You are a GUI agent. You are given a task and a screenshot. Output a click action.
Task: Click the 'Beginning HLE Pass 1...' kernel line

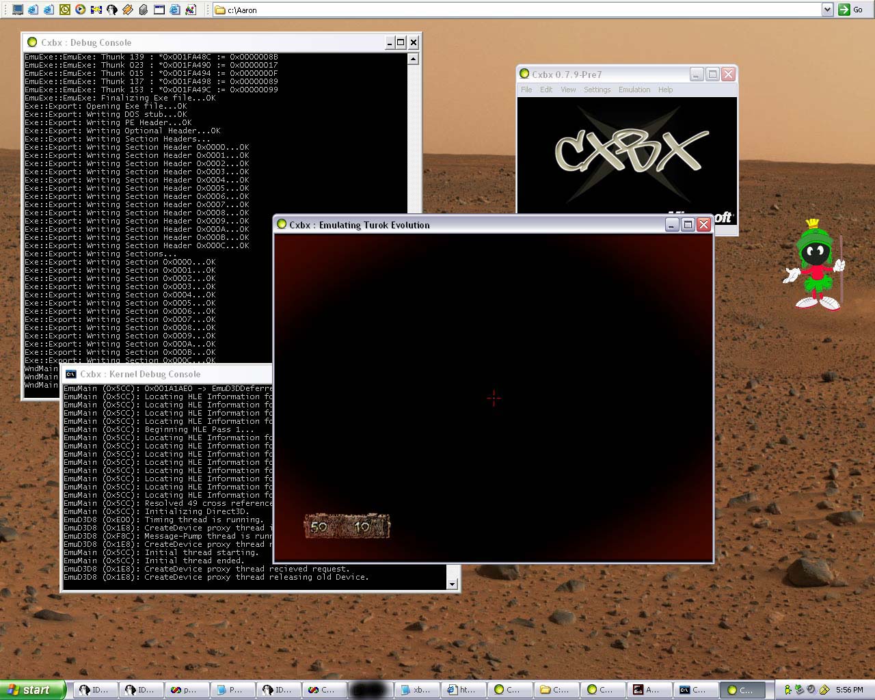coord(159,429)
